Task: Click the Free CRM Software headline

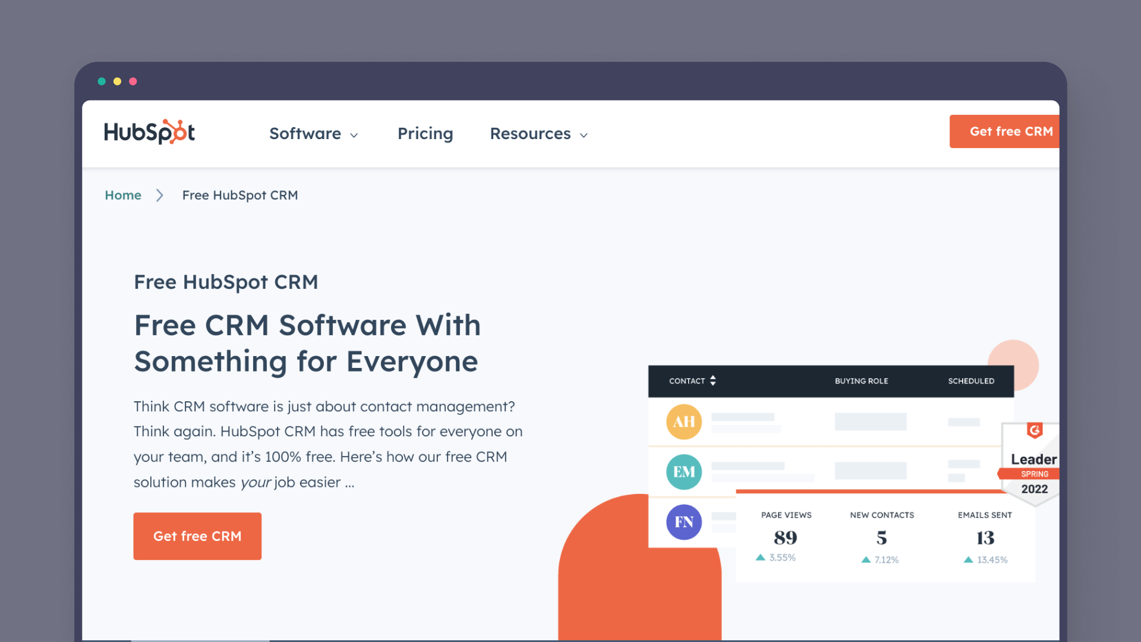Action: (307, 343)
